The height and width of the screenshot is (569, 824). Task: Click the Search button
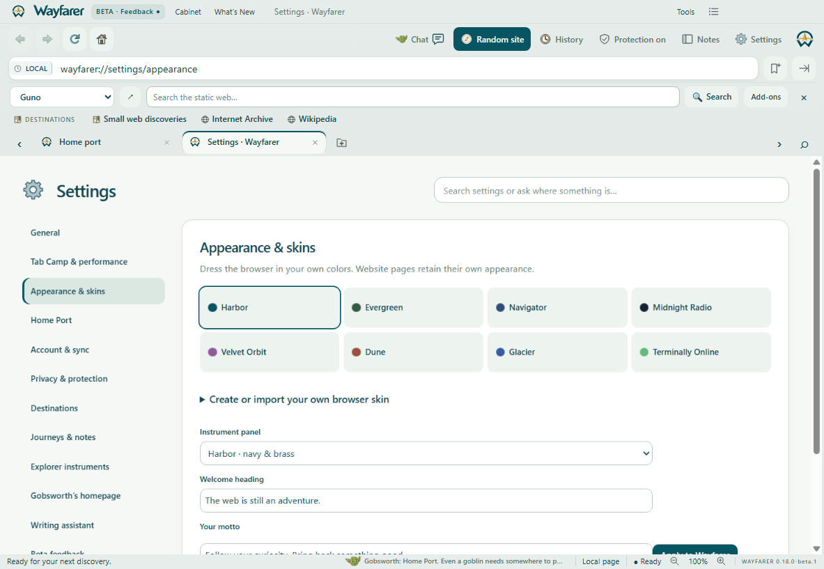712,97
